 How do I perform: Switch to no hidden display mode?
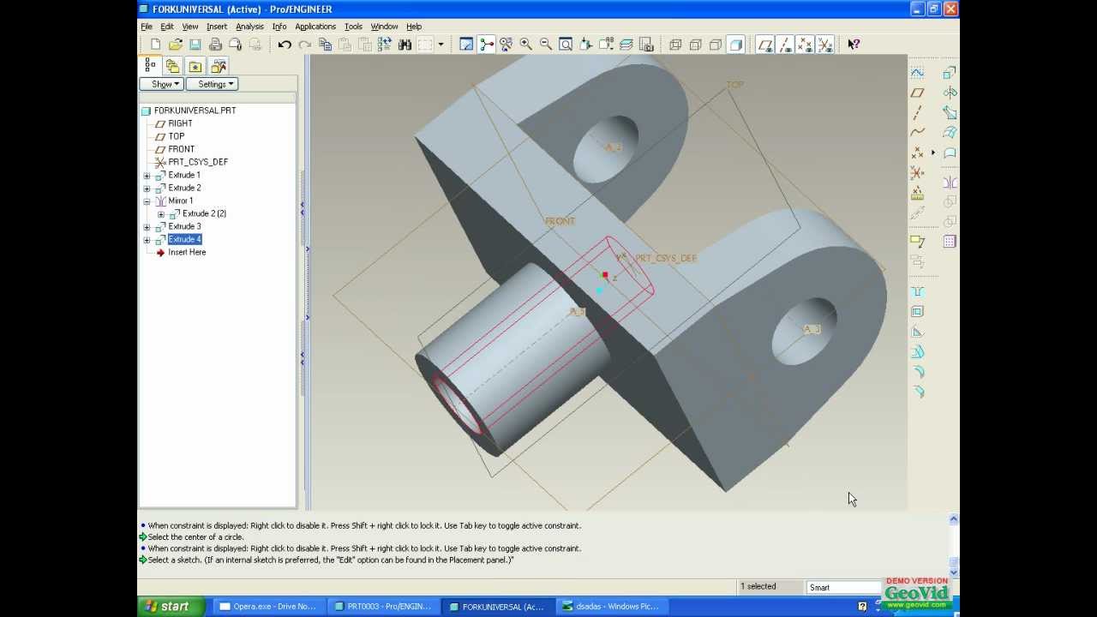[x=716, y=45]
